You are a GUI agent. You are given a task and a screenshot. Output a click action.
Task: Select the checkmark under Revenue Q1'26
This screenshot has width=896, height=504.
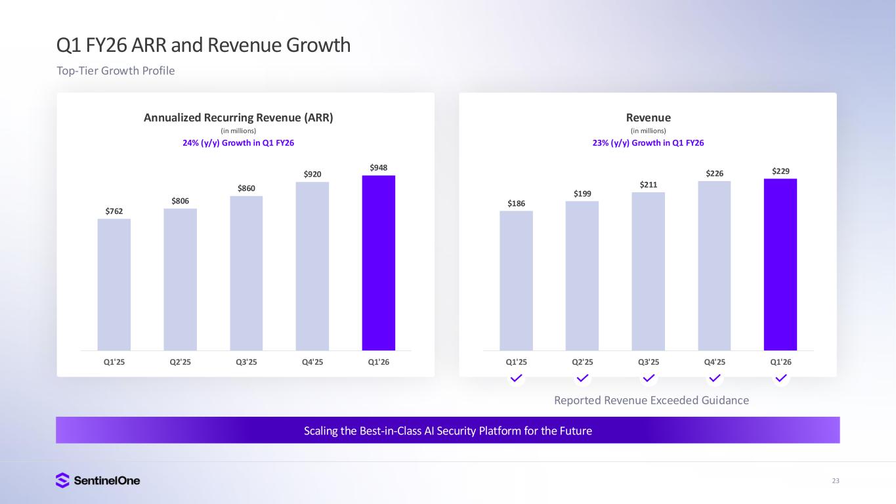780,378
